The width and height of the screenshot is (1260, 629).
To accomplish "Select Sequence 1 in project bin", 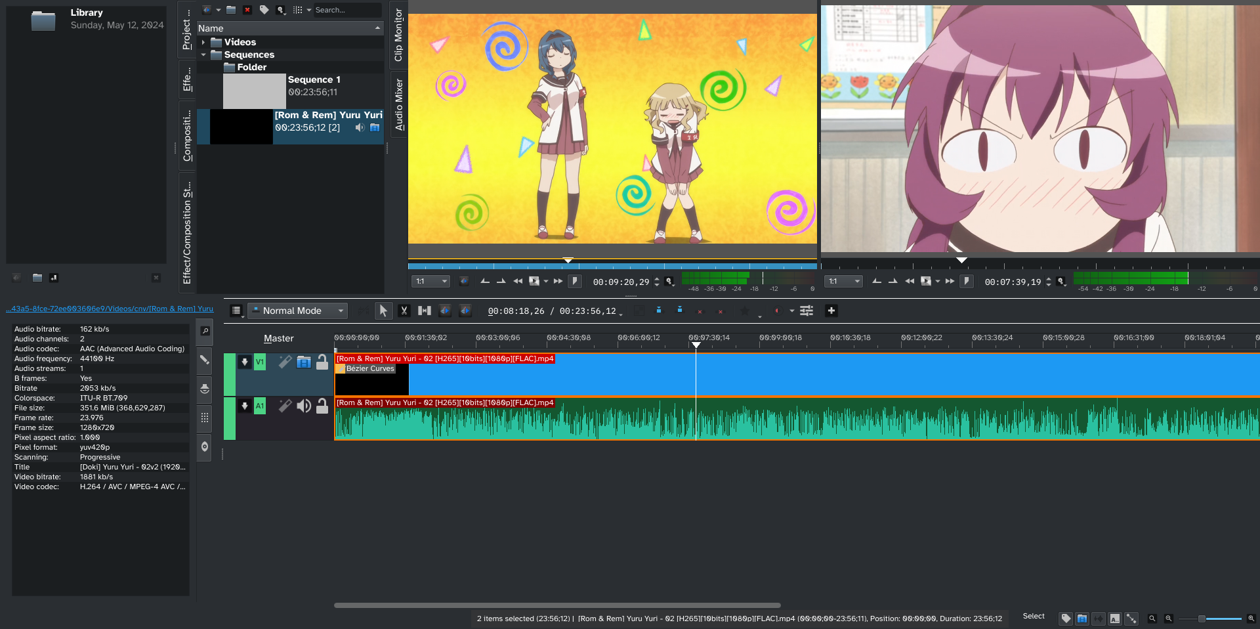I will pos(290,91).
